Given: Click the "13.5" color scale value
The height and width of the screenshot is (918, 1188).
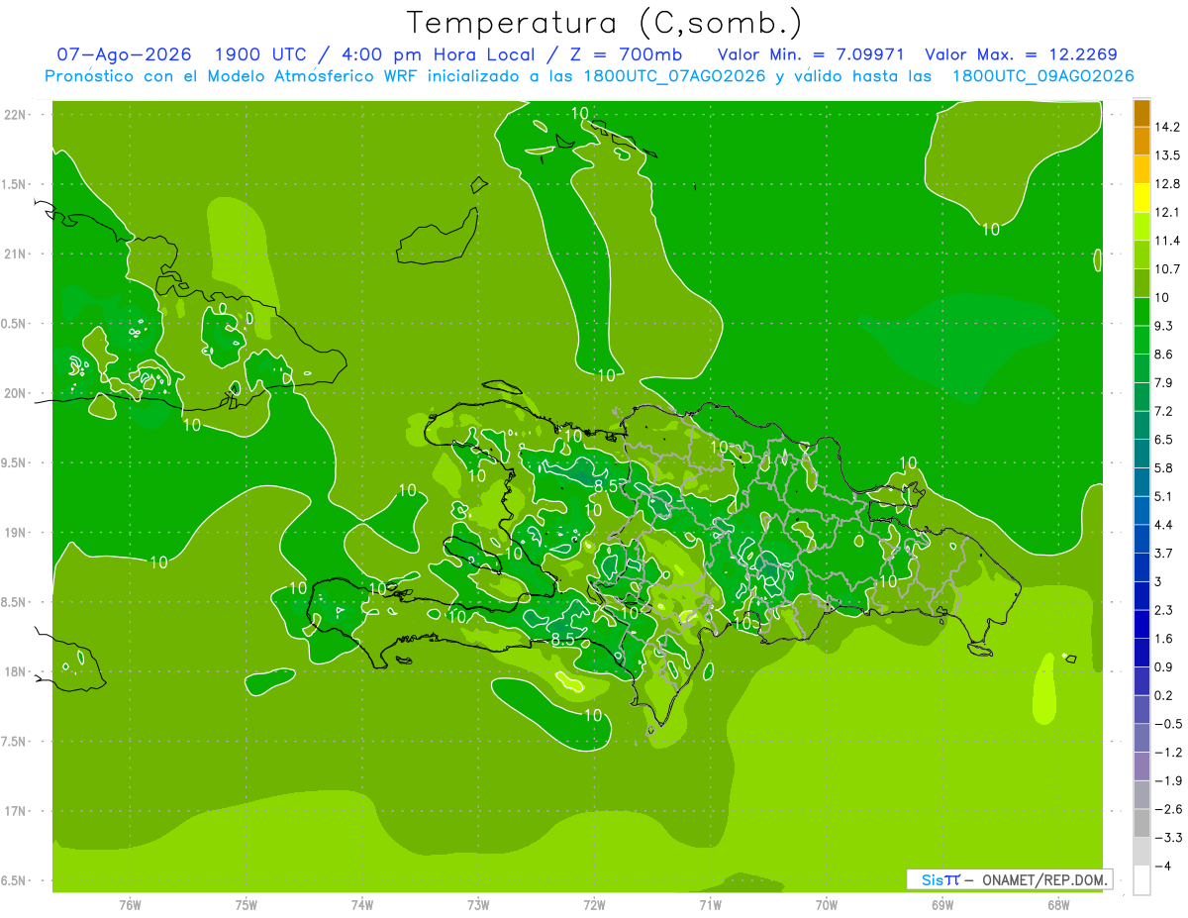Looking at the screenshot, I should (1167, 155).
